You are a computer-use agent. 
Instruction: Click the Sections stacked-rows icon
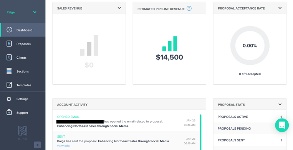pos(9,71)
